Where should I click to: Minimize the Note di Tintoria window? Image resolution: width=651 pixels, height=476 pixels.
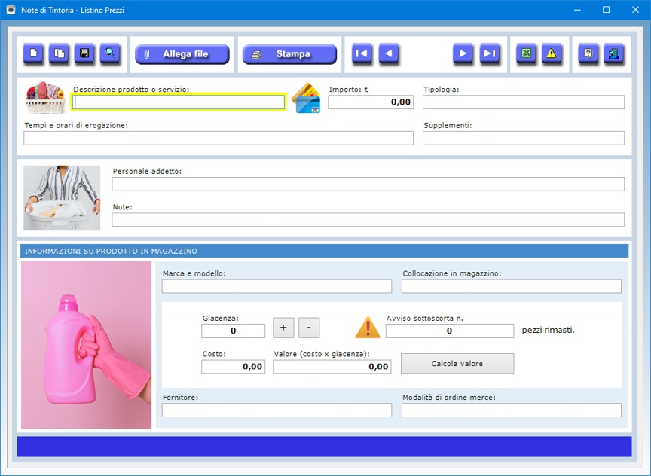coord(577,10)
